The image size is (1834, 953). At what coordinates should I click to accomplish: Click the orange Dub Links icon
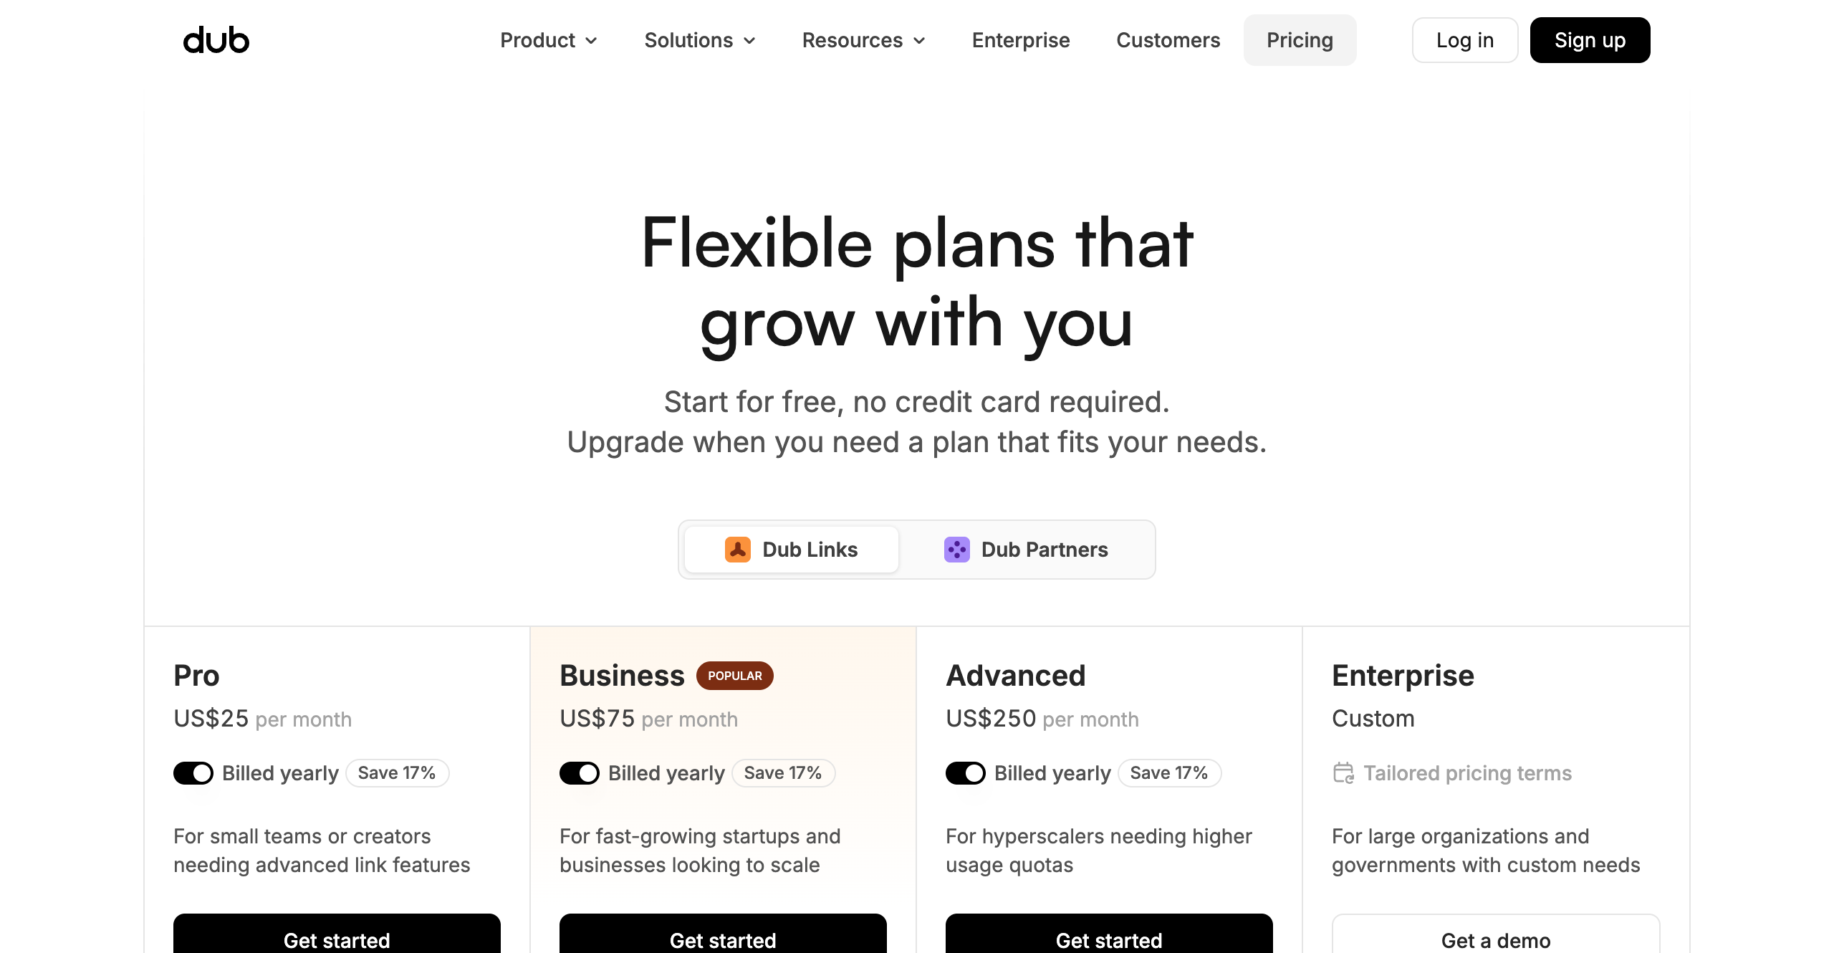click(x=737, y=550)
